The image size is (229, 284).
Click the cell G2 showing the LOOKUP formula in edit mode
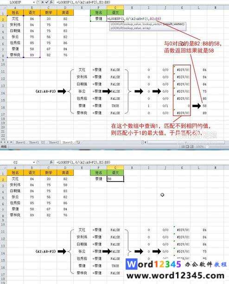pyautogui.click(x=115, y=19)
